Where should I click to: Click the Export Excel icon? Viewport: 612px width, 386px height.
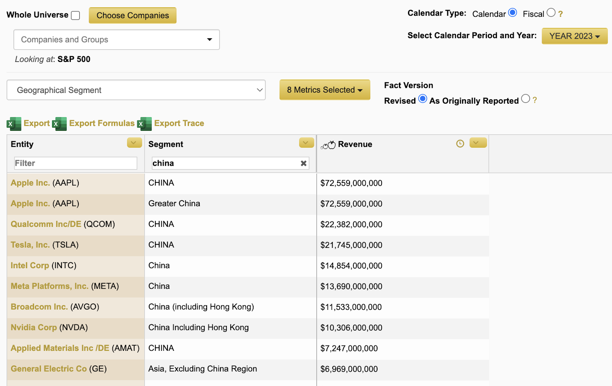pyautogui.click(x=14, y=124)
